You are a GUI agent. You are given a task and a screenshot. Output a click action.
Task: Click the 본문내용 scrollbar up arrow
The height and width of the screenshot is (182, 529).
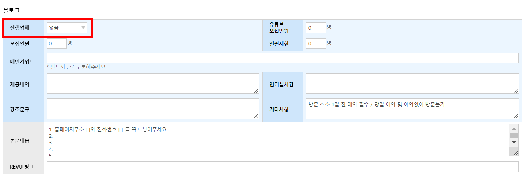click(x=514, y=129)
